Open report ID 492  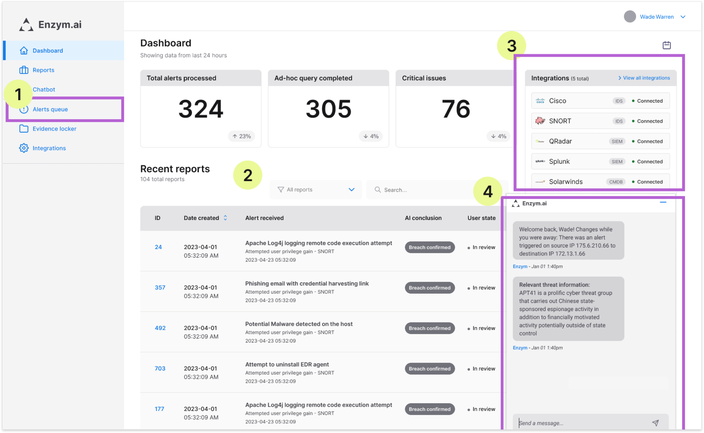coord(160,328)
